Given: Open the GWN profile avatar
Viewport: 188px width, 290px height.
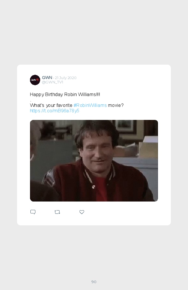Looking at the screenshot, I should [35, 80].
